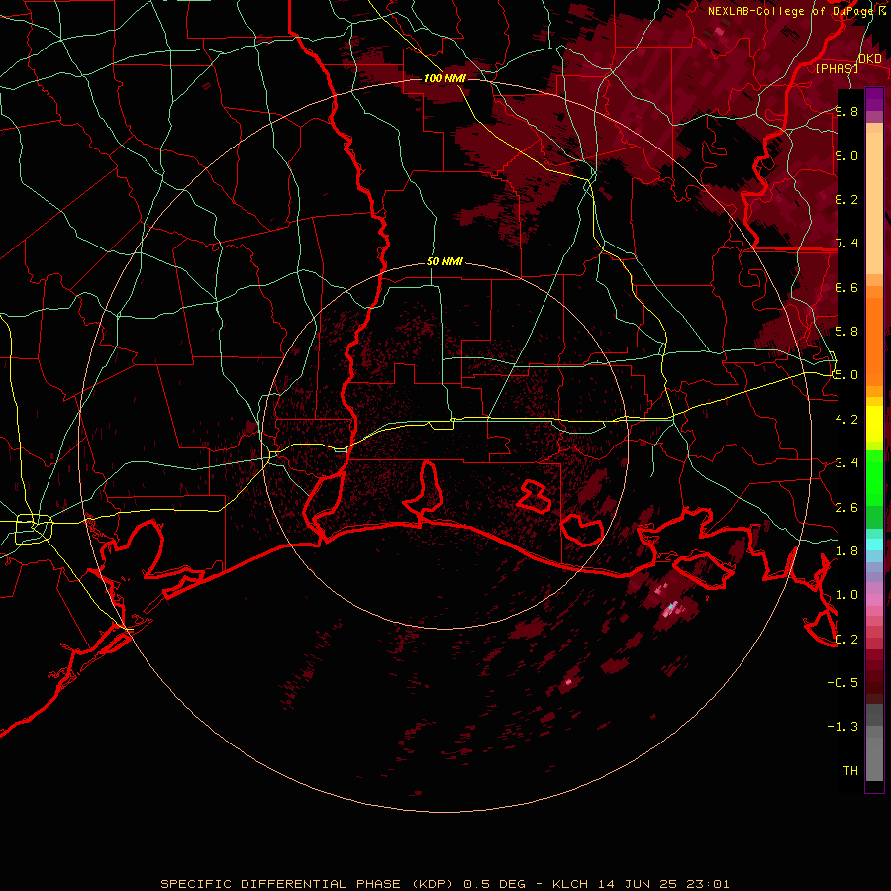This screenshot has height=891, width=891.
Task: Click the KLCH station ID in the caption
Action: coord(570,884)
